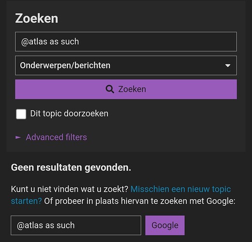252x242 pixels.
Task: Click the purple Google button
Action: tap(165, 225)
